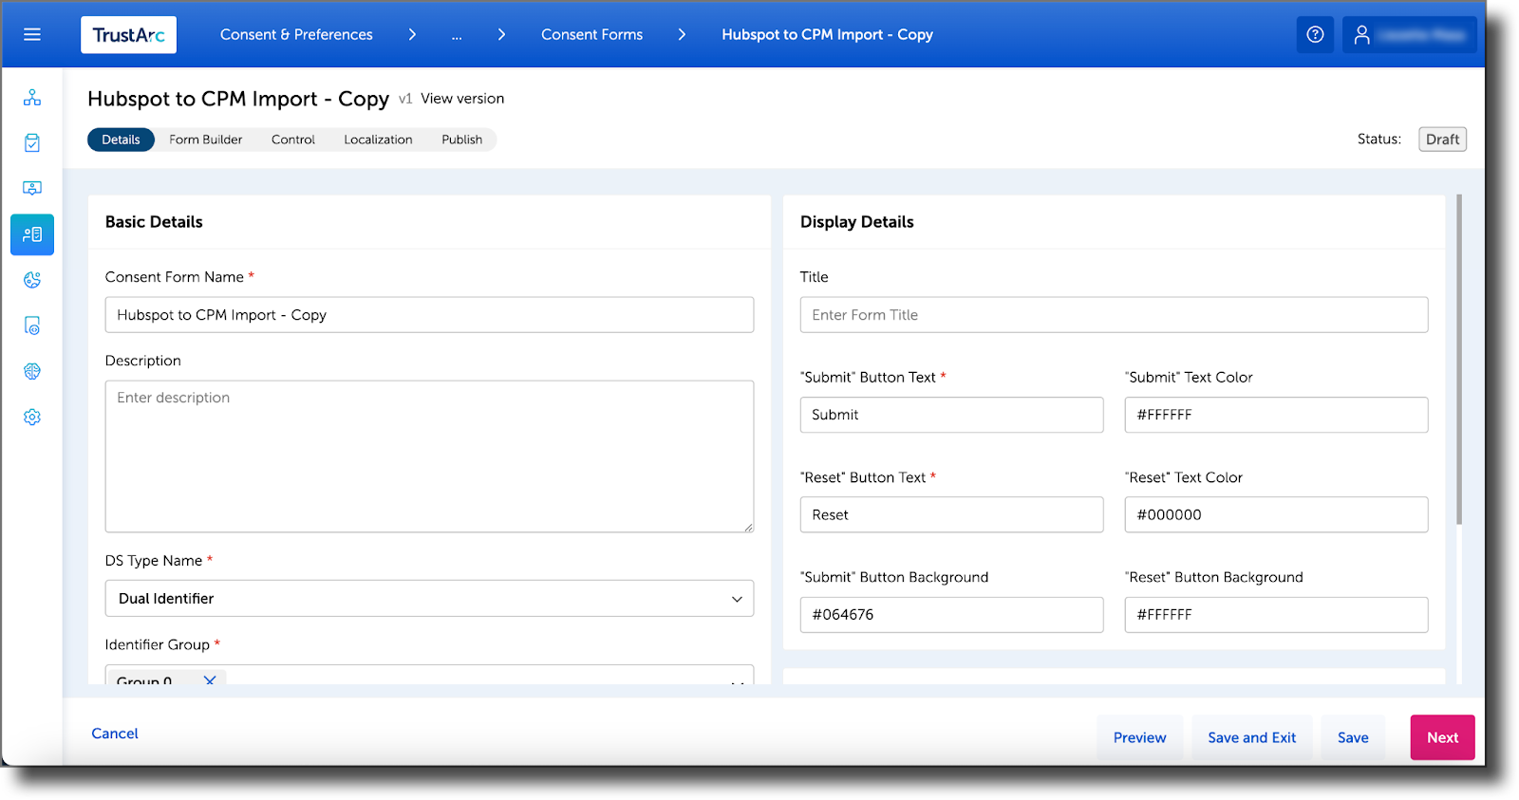Focus the Enter Form Title field
Image resolution: width=1519 pixels, height=800 pixels.
[1114, 315]
